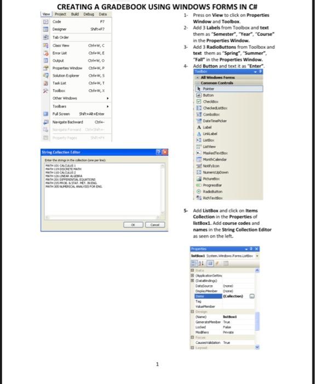
Task: Open the Debug menu
Action: point(89,14)
